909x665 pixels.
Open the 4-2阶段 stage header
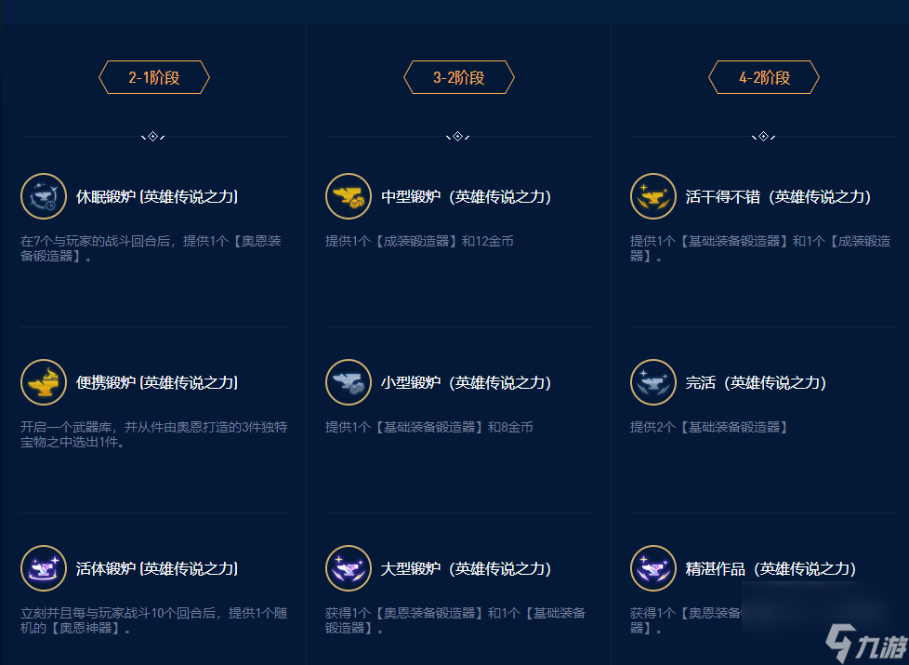[764, 78]
